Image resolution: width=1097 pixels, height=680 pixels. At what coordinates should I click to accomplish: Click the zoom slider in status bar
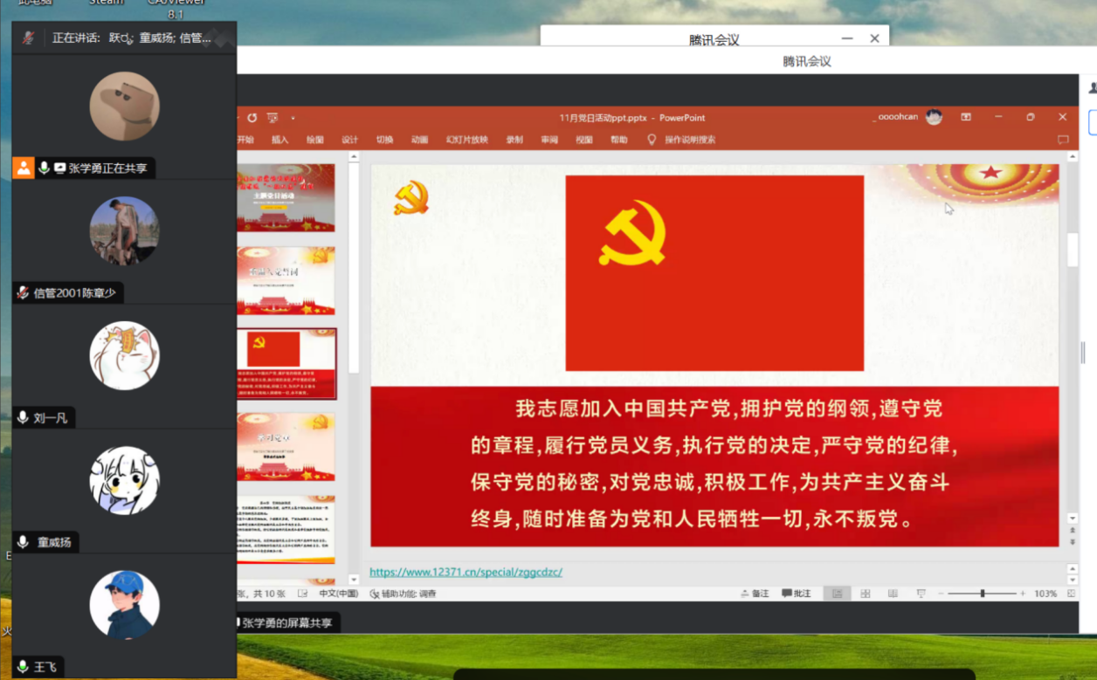tap(983, 594)
